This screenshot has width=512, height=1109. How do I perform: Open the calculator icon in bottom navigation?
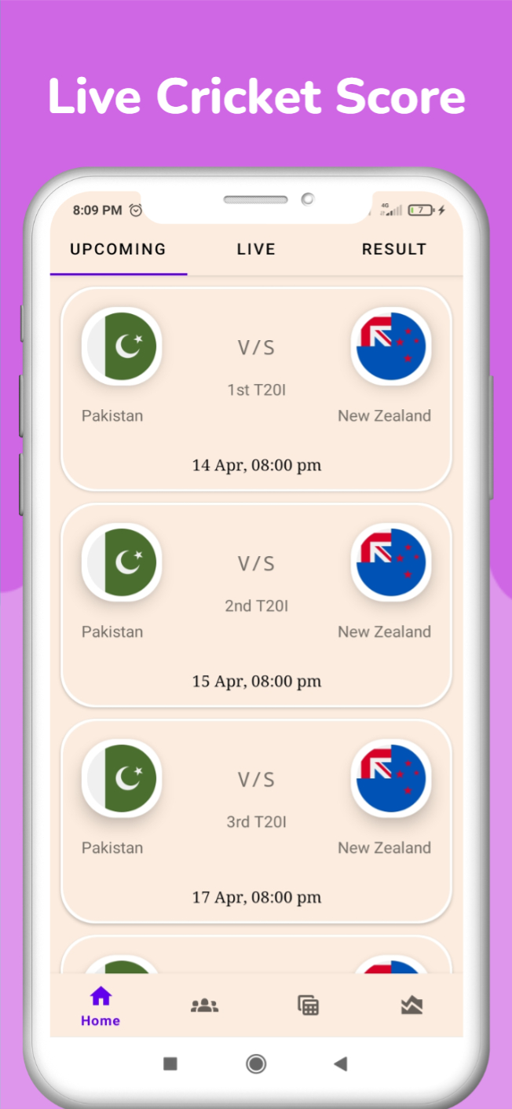tap(308, 1005)
